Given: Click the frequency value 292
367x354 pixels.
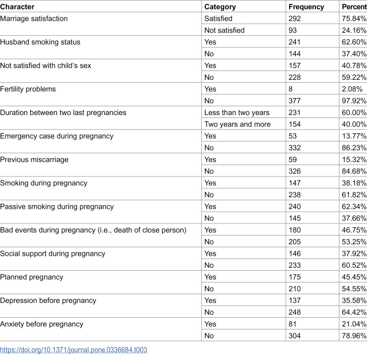Looking at the screenshot, I should (295, 18).
